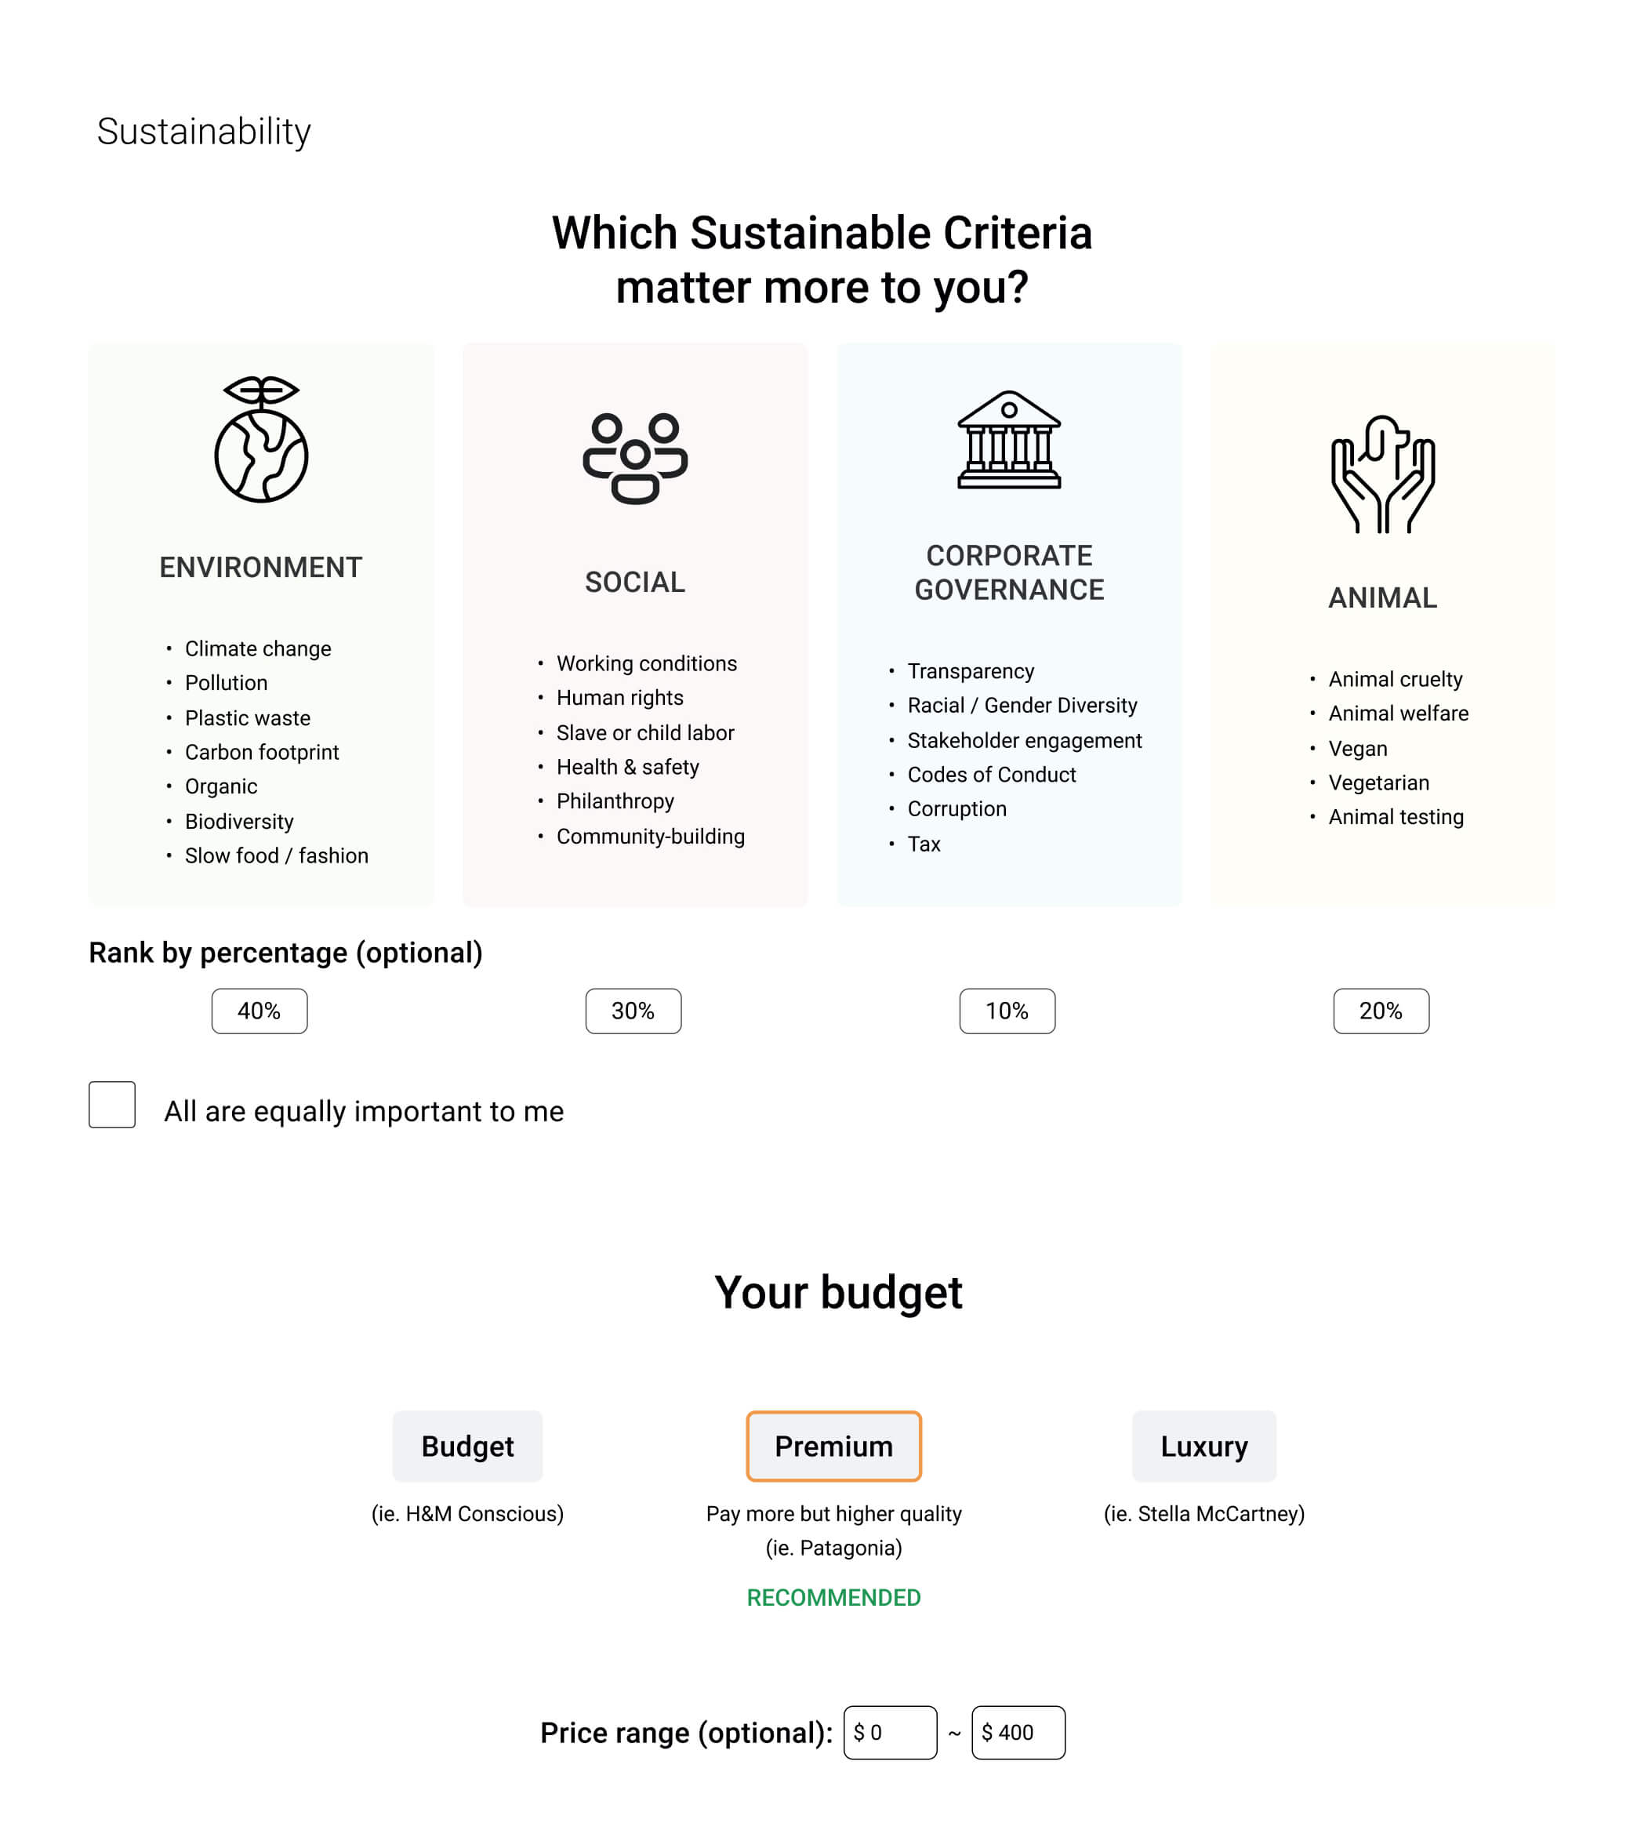Select the ENVIRONMENT card heading
Screen dimensions: 1648x1848
pyautogui.click(x=261, y=568)
